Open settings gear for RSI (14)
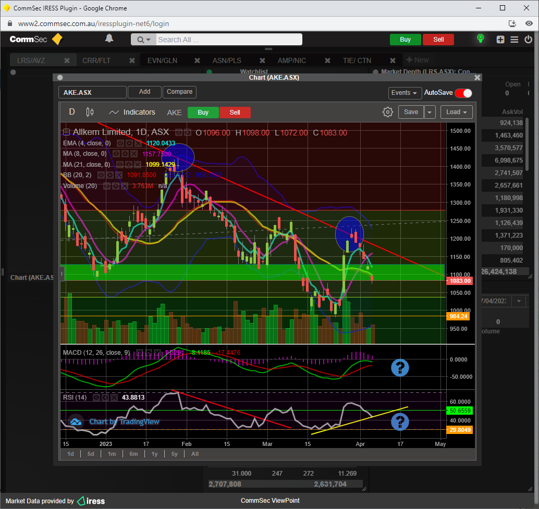 point(105,398)
